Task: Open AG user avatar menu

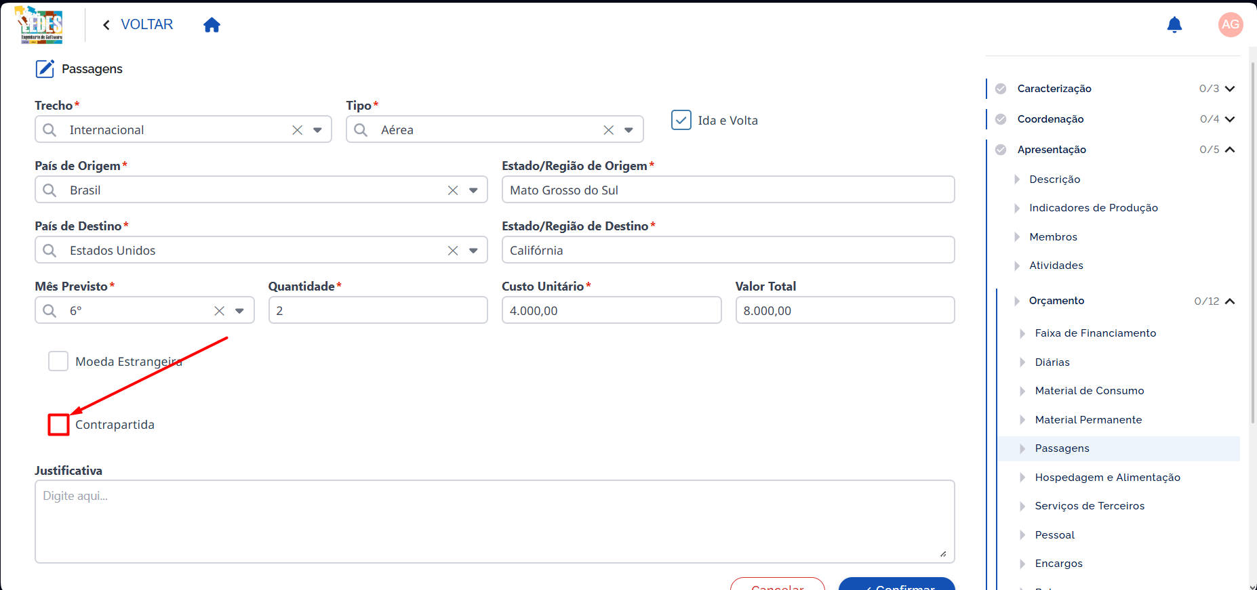Action: click(1231, 25)
